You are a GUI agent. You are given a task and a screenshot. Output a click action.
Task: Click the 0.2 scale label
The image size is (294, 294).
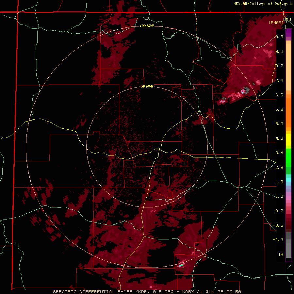point(279,211)
